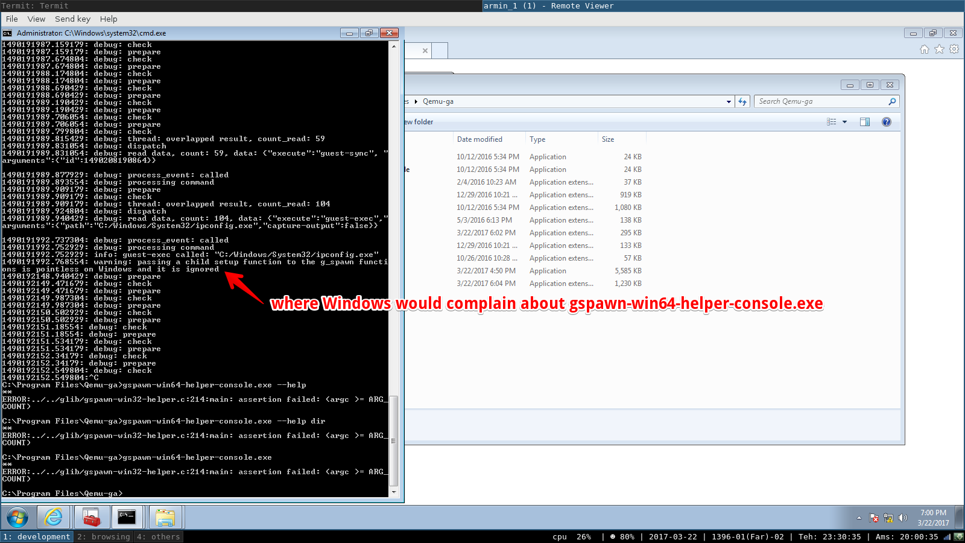The width and height of the screenshot is (965, 543).
Task: Open a new Internet Explorer tab
Action: point(440,51)
